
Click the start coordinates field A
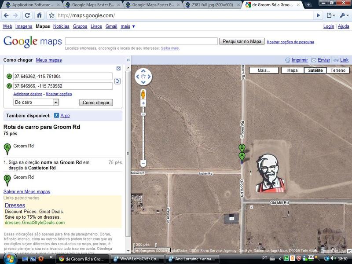[63, 76]
